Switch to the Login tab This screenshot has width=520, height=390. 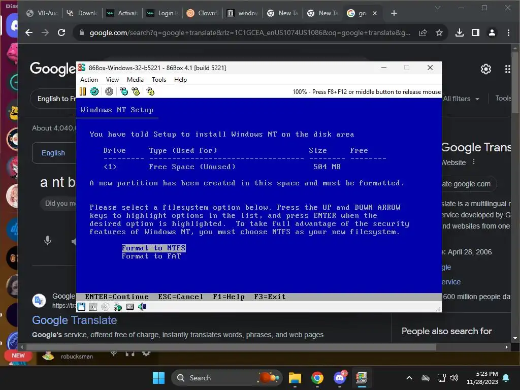162,13
